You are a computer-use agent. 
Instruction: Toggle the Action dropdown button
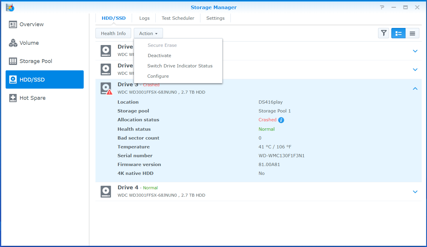pos(148,33)
